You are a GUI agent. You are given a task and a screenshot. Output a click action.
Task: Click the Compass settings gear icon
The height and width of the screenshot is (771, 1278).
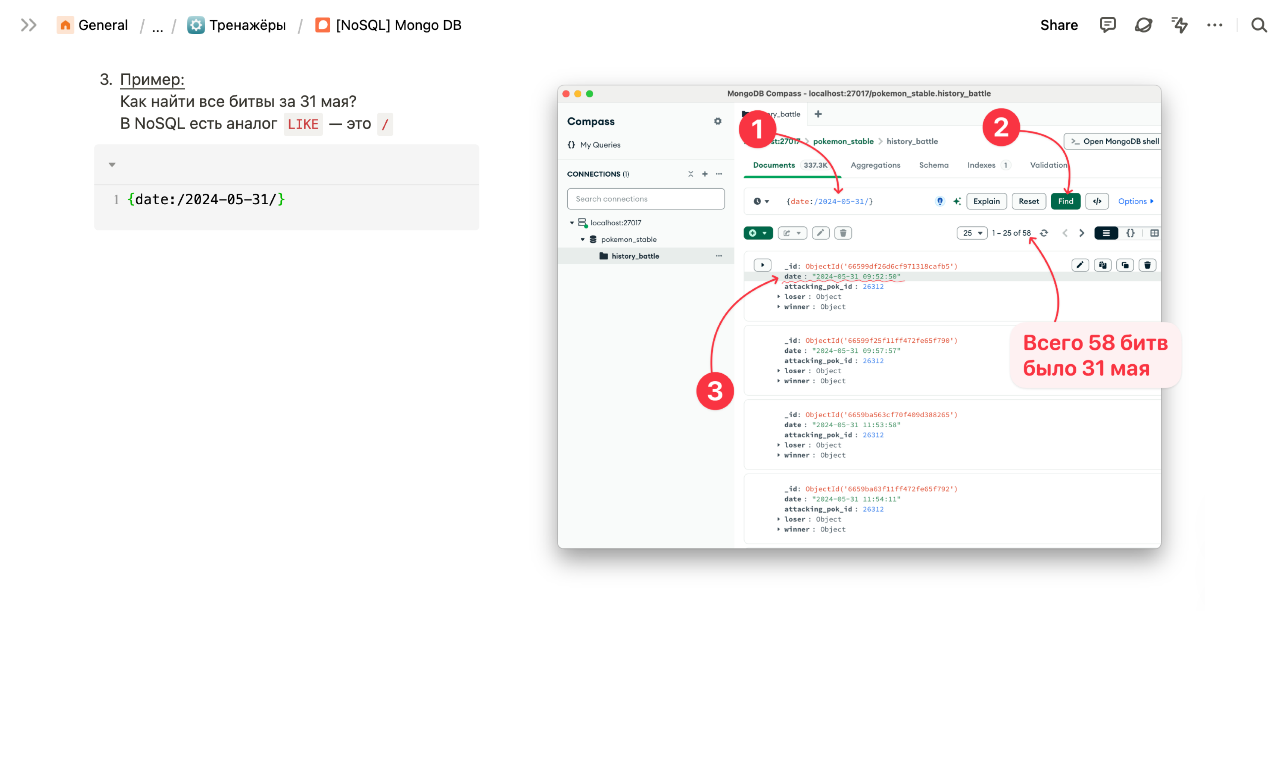(x=718, y=121)
